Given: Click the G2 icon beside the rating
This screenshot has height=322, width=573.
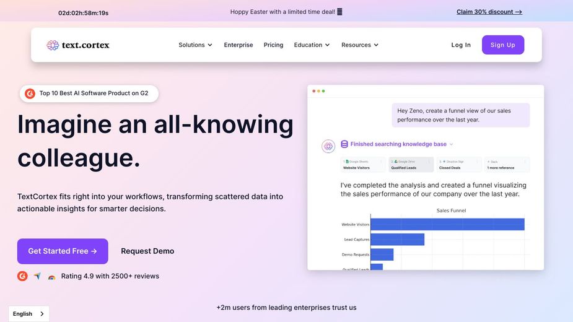Looking at the screenshot, I should click(22, 276).
